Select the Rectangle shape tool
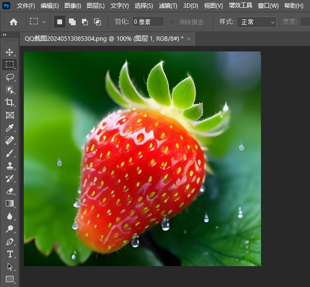Viewport: 310px width, 287px height. (x=10, y=279)
